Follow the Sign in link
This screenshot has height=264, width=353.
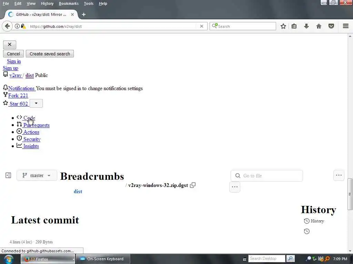pos(14,61)
